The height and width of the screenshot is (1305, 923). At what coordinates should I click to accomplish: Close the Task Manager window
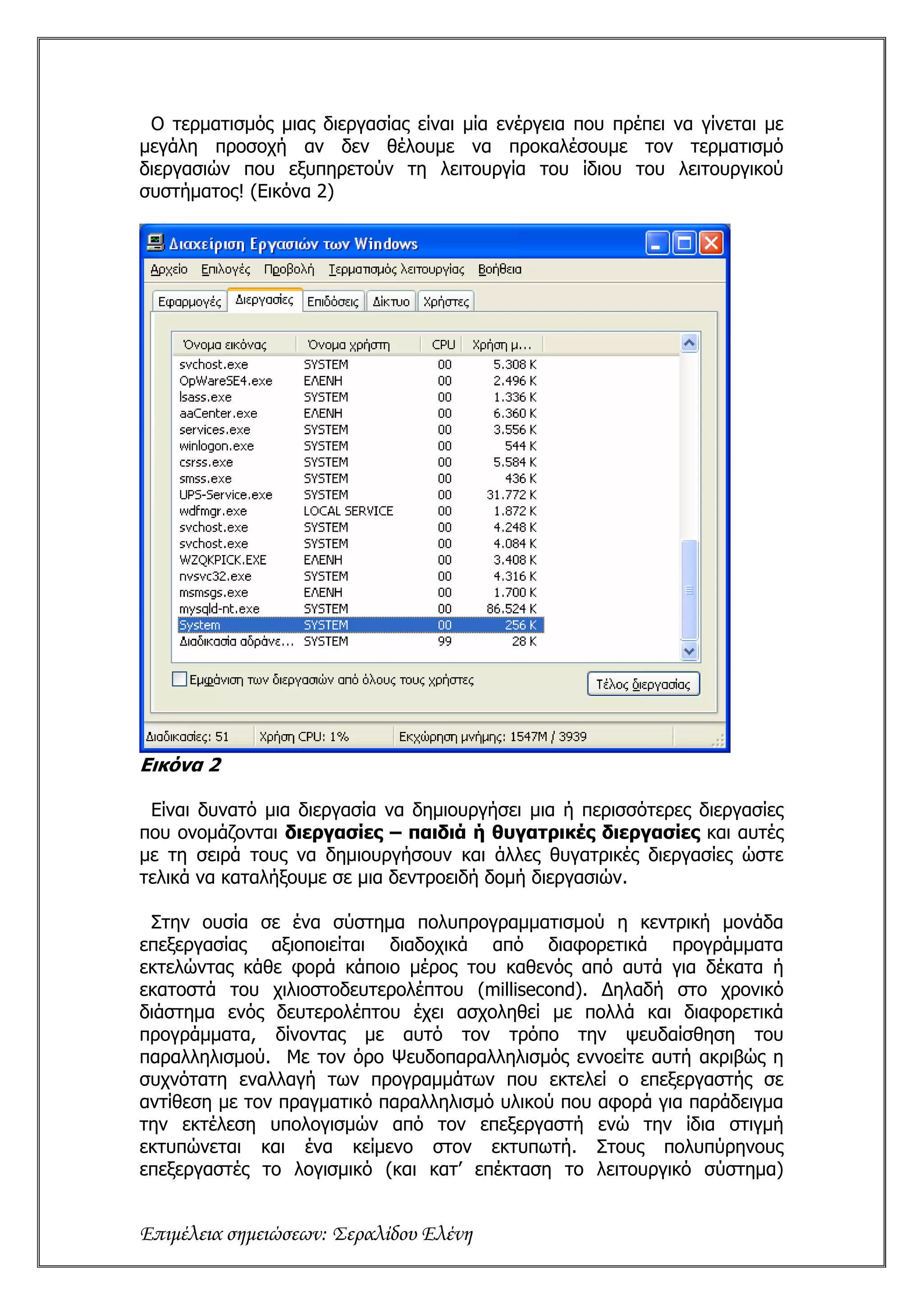click(x=711, y=243)
